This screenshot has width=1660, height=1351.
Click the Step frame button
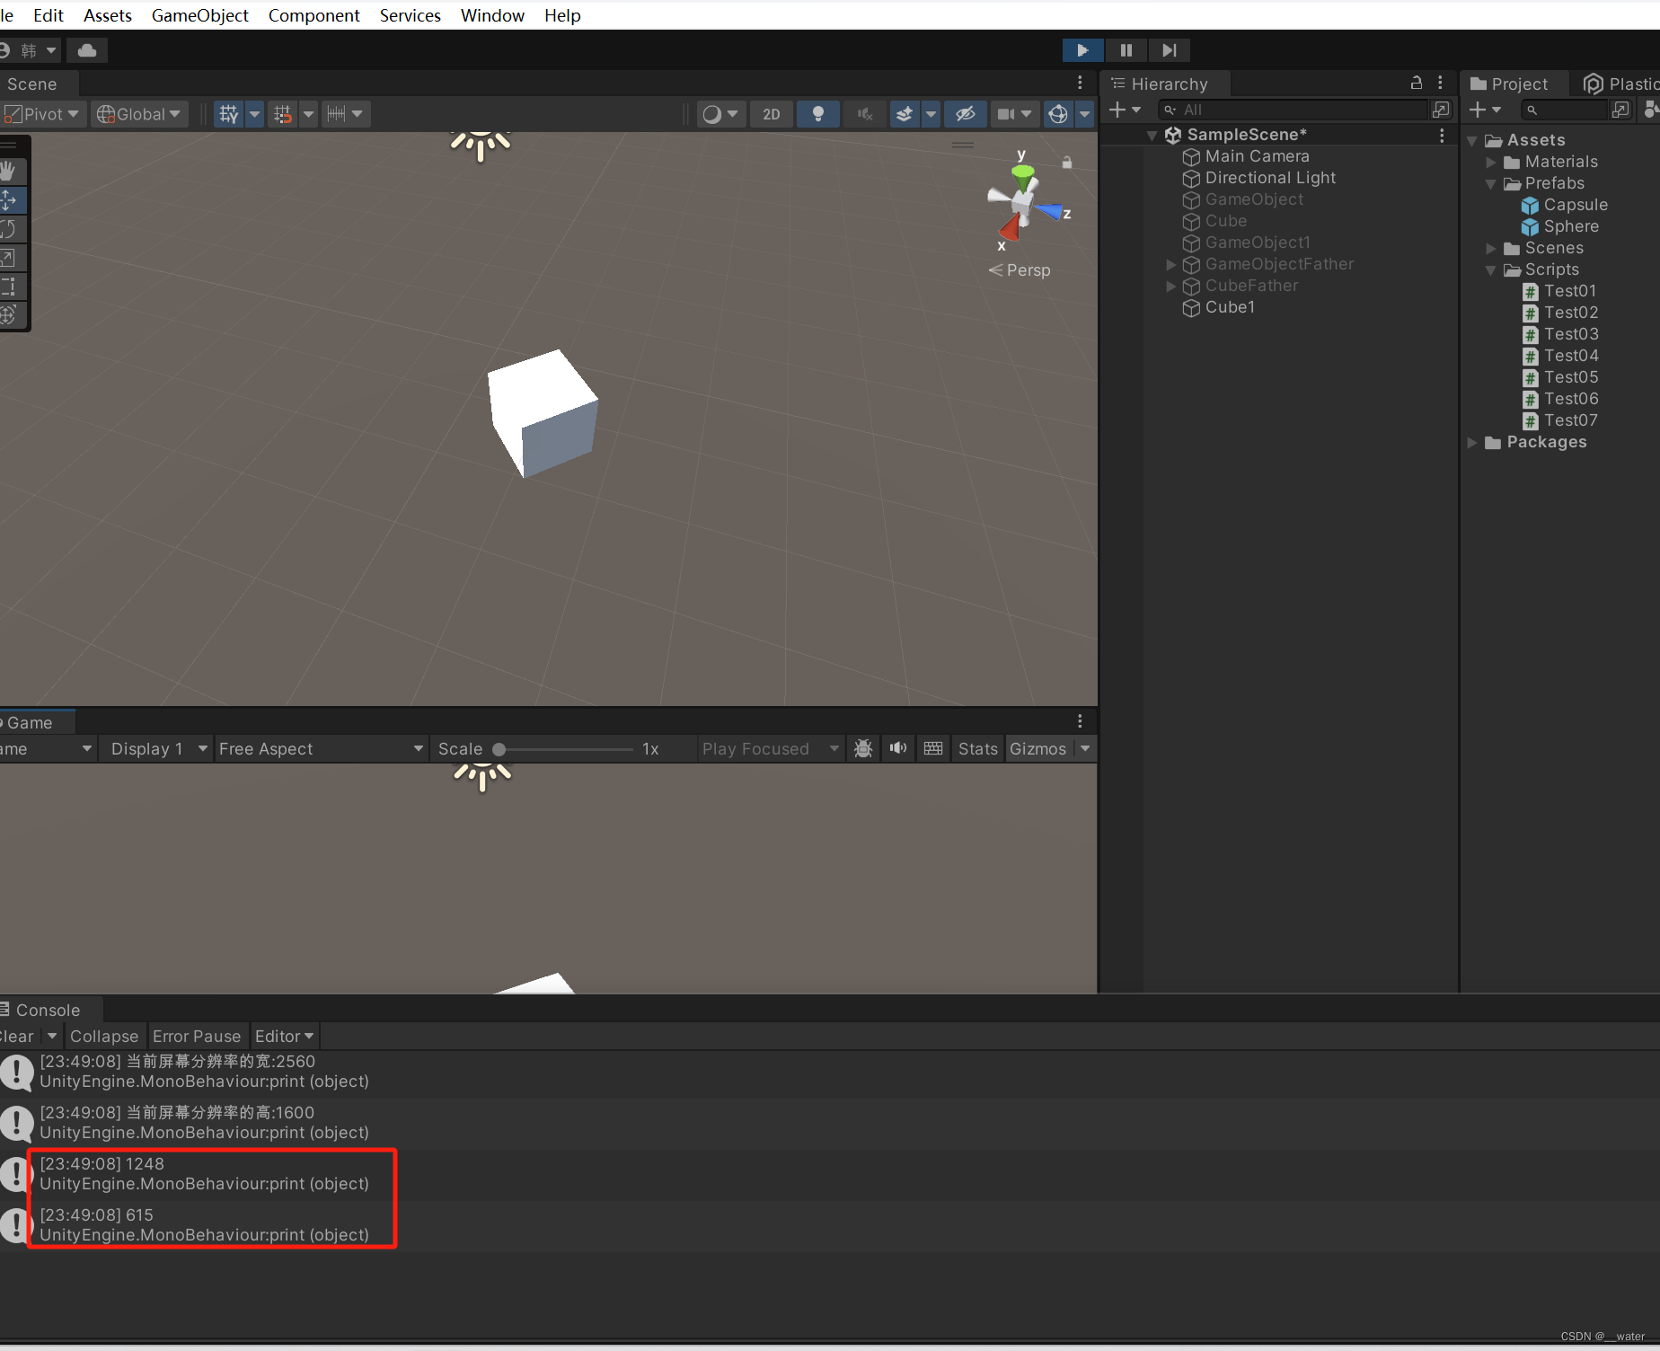1169,50
